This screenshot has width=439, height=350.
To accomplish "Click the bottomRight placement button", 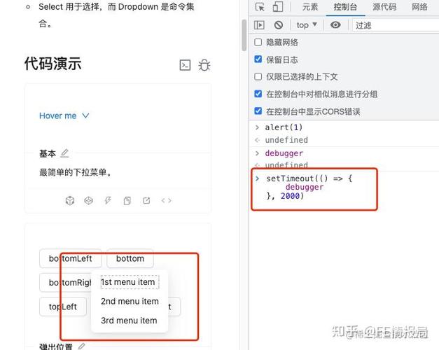I will point(66,283).
